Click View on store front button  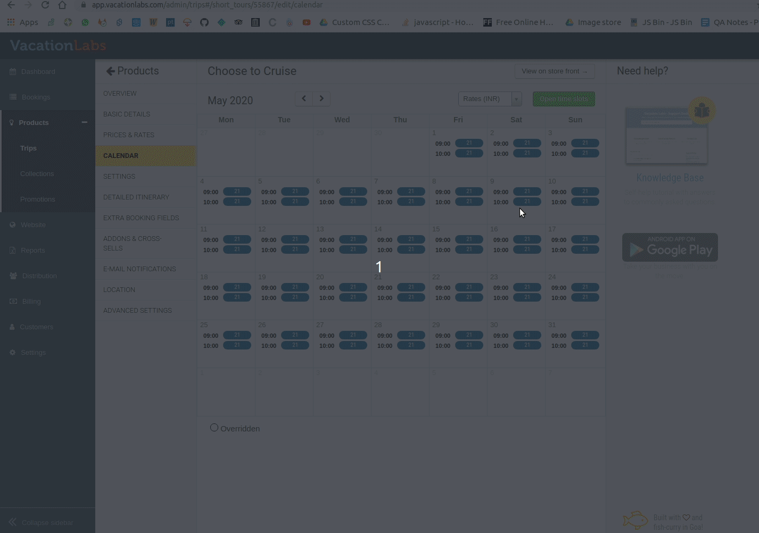pyautogui.click(x=554, y=71)
